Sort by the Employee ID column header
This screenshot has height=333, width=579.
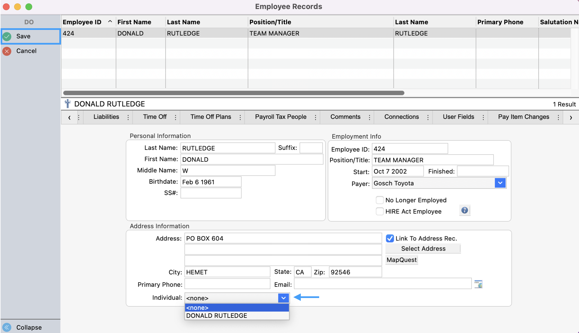(82, 22)
